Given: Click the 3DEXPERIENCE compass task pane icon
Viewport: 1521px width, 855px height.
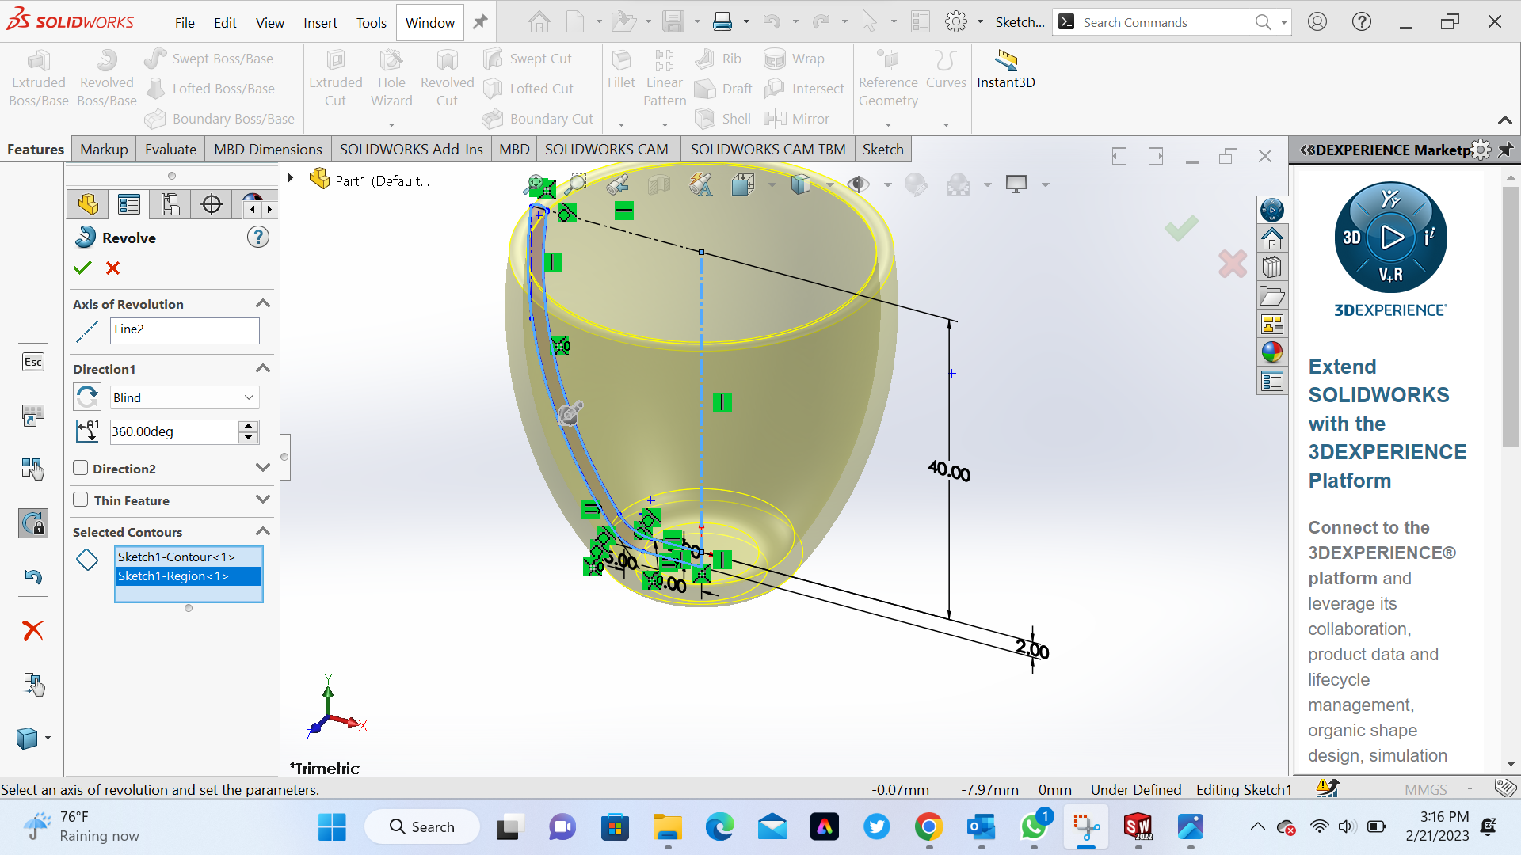Looking at the screenshot, I should click(1272, 210).
